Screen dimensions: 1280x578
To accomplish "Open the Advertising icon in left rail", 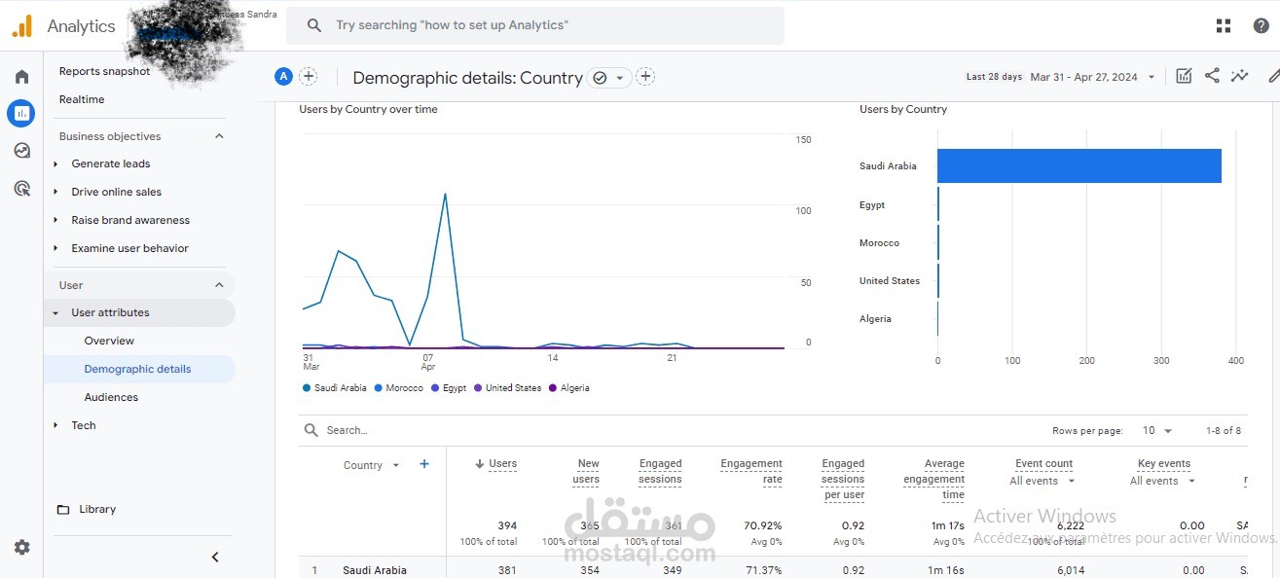I will [x=21, y=189].
